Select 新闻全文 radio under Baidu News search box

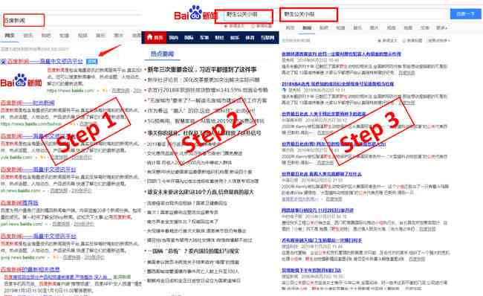234,26
